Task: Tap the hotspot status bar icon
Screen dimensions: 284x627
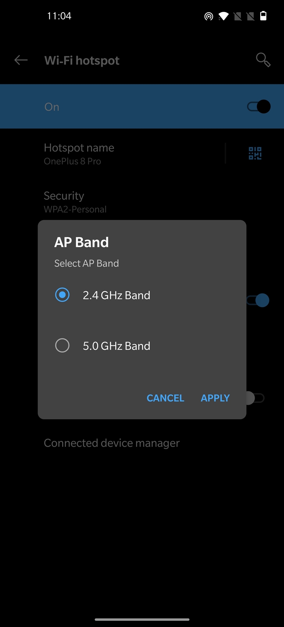Action: tap(209, 16)
